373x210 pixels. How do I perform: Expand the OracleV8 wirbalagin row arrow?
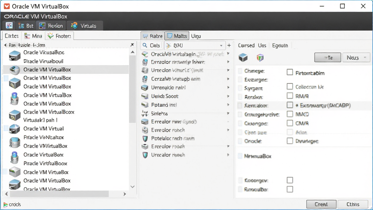coord(228,54)
